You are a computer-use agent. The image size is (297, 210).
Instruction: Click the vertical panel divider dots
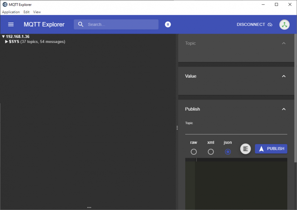[177, 128]
